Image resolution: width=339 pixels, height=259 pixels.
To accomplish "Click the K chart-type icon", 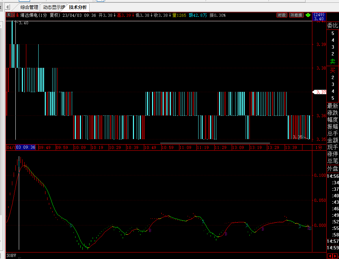I will [9, 15].
